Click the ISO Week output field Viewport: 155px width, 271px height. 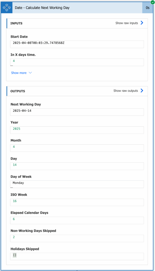pyautogui.click(x=77, y=202)
